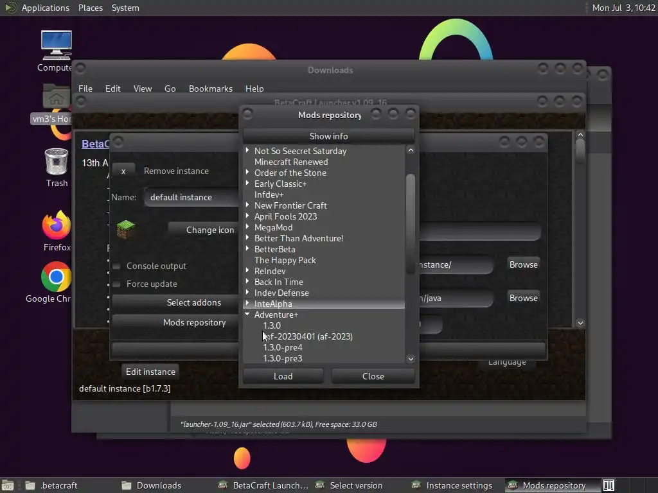Viewport: 658px width, 493px height.
Task: Expand the April Fools 2023 entry
Action: point(247,216)
